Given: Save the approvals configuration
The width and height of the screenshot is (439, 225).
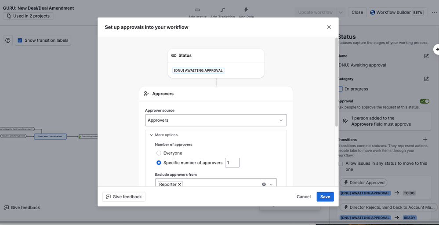Looking at the screenshot, I should pyautogui.click(x=325, y=197).
